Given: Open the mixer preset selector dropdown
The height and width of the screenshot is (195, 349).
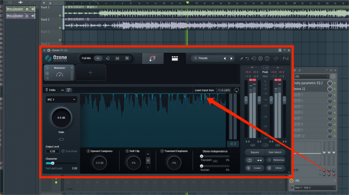Looking at the screenshot, I should click(x=312, y=77).
